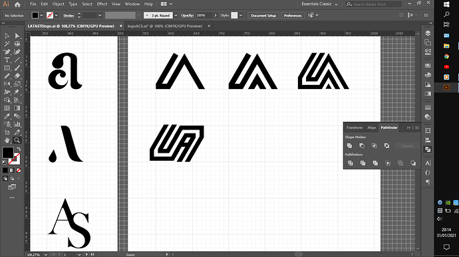
Task: Pick the Zoom tool in toolbar
Action: point(17,140)
